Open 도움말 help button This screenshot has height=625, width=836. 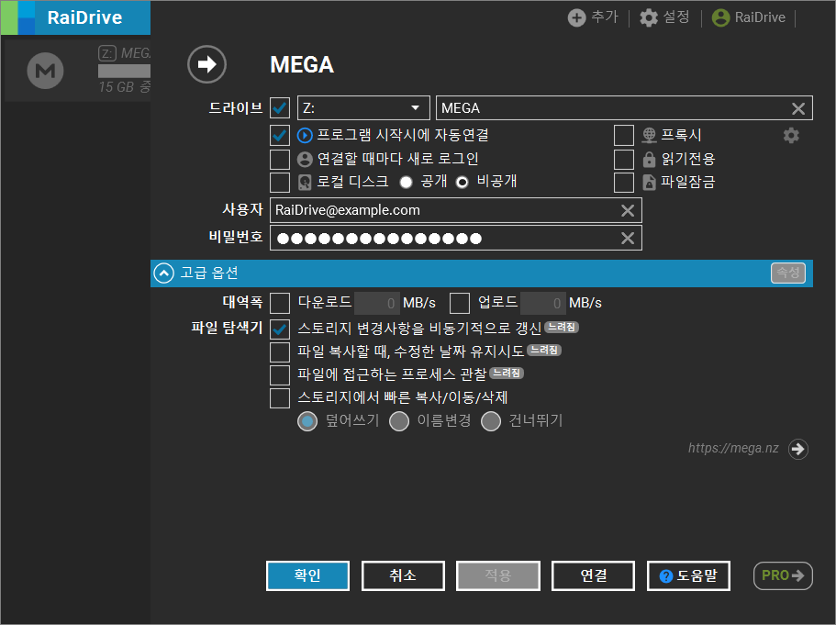(x=688, y=576)
